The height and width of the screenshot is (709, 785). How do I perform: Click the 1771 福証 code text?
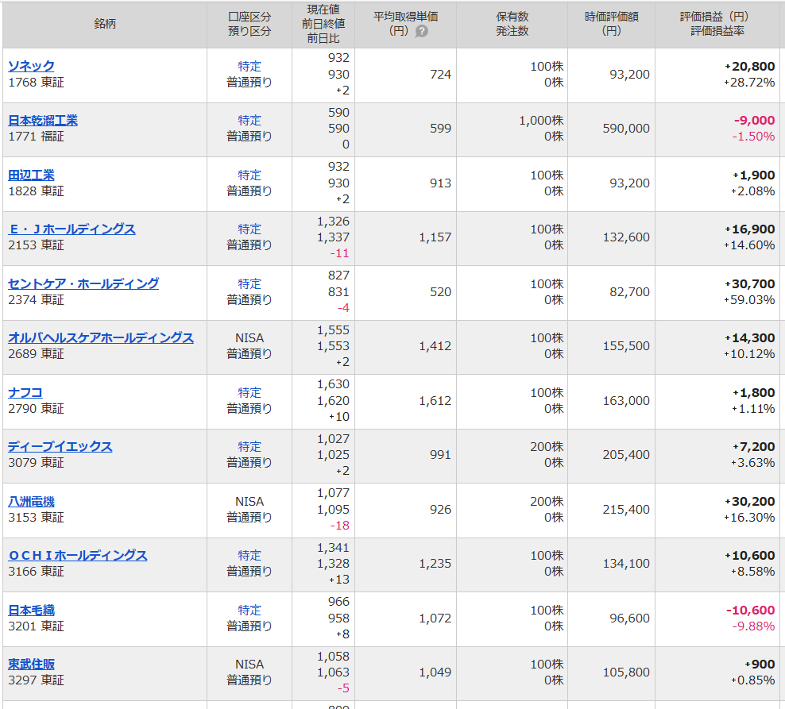(x=36, y=136)
